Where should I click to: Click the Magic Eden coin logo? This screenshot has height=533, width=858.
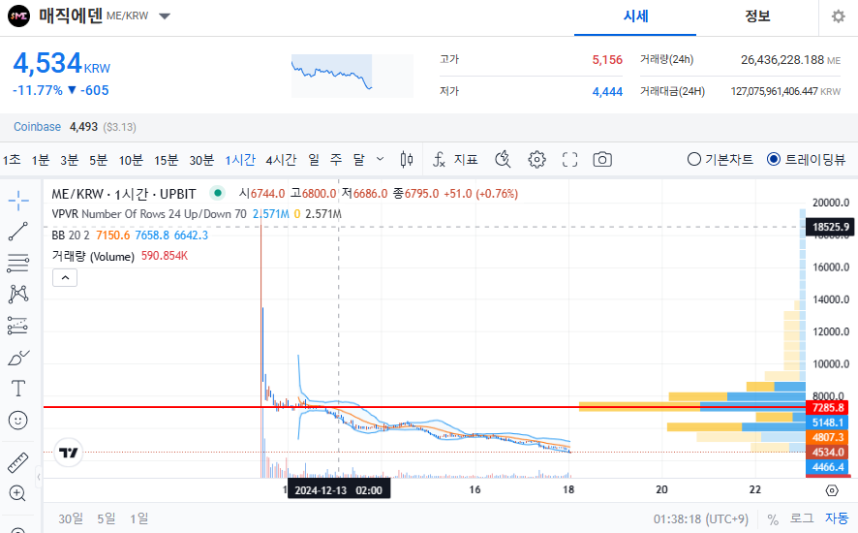18,16
